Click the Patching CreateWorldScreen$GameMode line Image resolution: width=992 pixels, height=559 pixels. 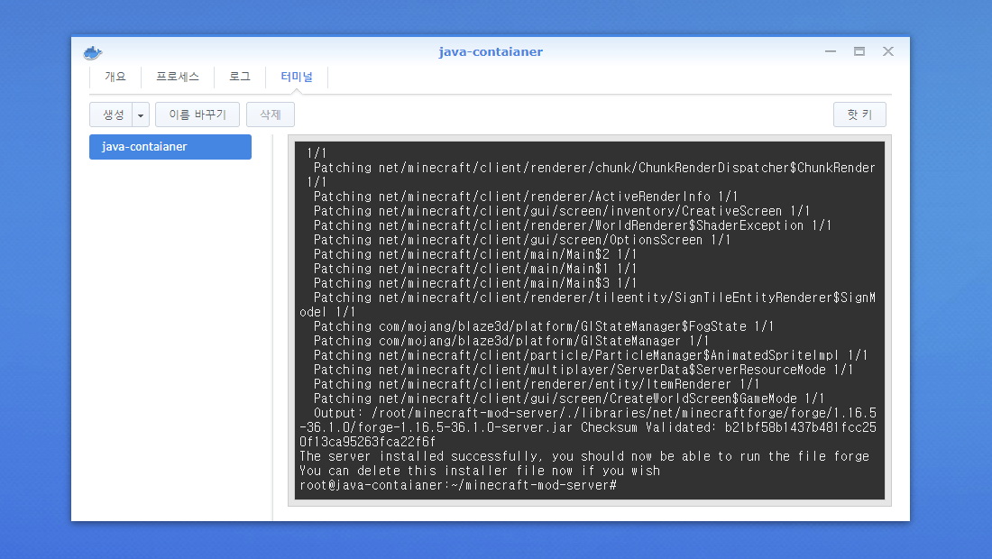(569, 399)
